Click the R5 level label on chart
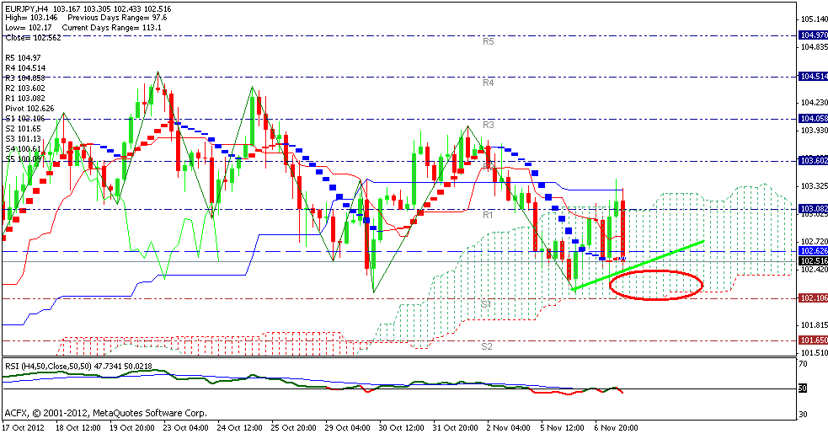 (488, 40)
